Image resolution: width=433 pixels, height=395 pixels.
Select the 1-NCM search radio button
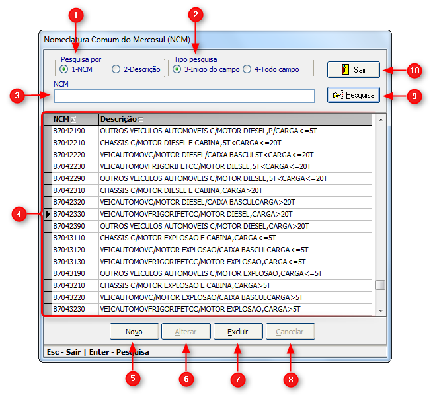[x=63, y=69]
